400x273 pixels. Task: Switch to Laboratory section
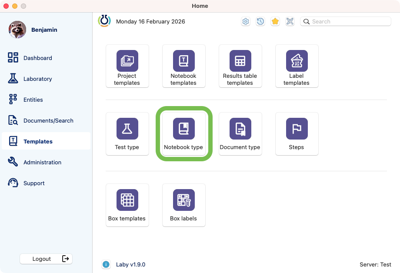[37, 79]
